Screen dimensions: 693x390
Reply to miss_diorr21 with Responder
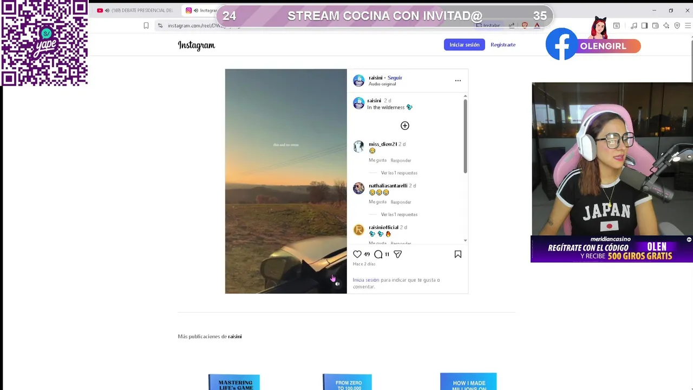coord(401,160)
